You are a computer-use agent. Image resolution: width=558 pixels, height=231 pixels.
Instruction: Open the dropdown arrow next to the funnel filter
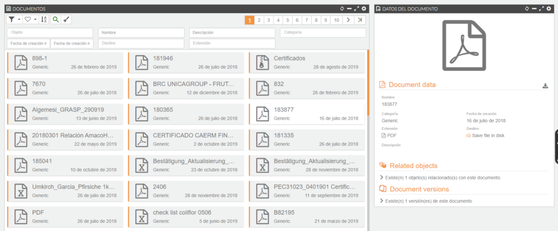pyautogui.click(x=19, y=20)
